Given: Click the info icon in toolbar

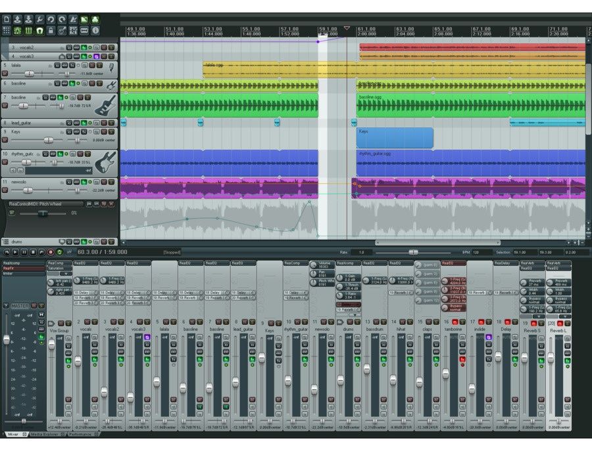Looking at the screenshot, I should pyautogui.click(x=95, y=31).
